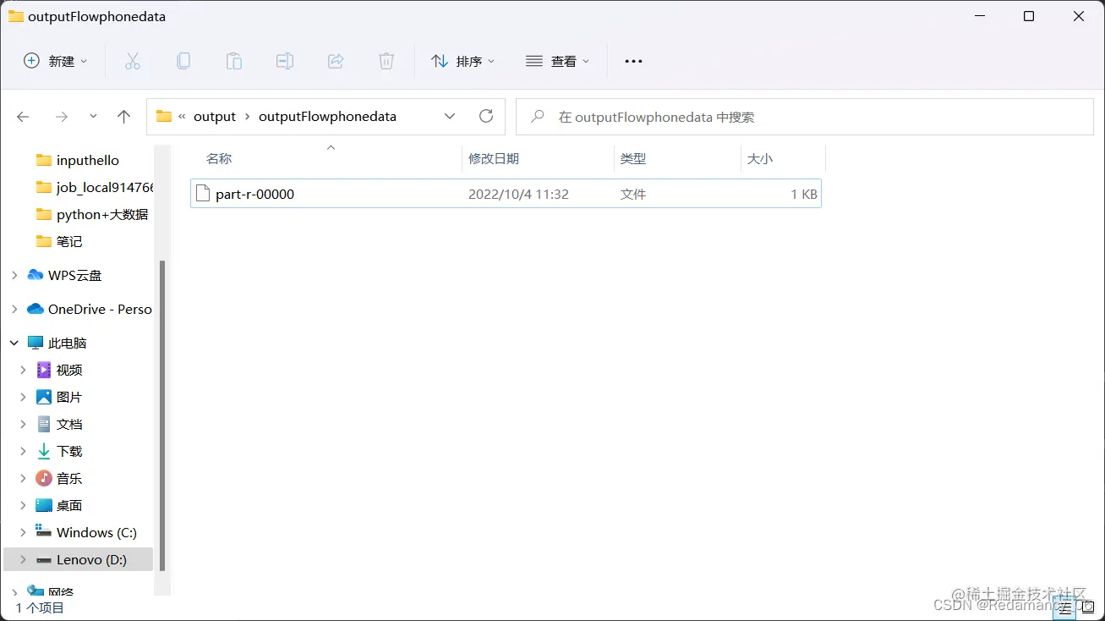The width and height of the screenshot is (1105, 621).
Task: Copy the file with the Copy toolbar icon
Action: coord(183,60)
